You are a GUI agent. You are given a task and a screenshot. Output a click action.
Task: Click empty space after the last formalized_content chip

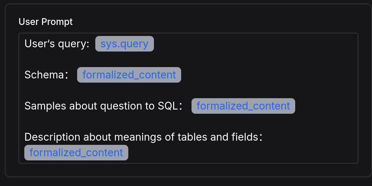[x=240, y=153]
